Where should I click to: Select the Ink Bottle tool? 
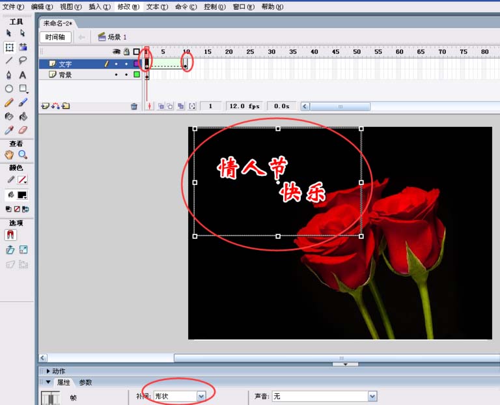click(x=9, y=117)
